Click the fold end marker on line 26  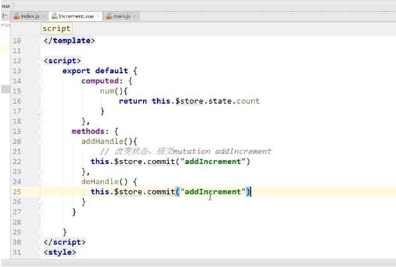40,202
